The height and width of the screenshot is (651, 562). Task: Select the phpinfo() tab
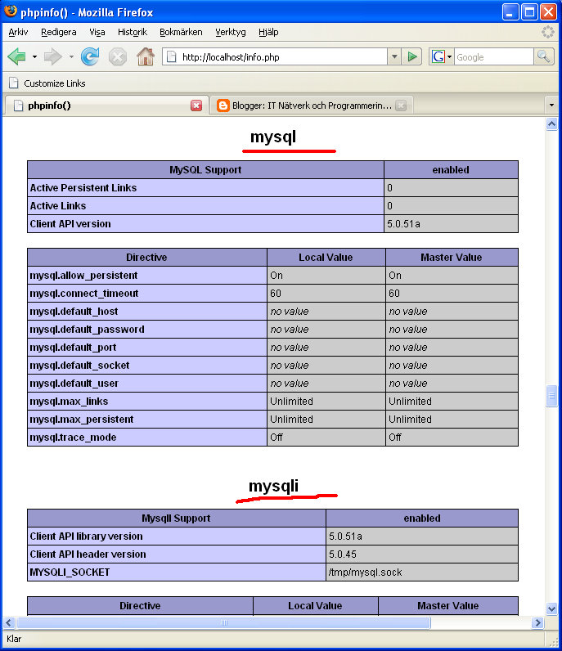(x=106, y=106)
